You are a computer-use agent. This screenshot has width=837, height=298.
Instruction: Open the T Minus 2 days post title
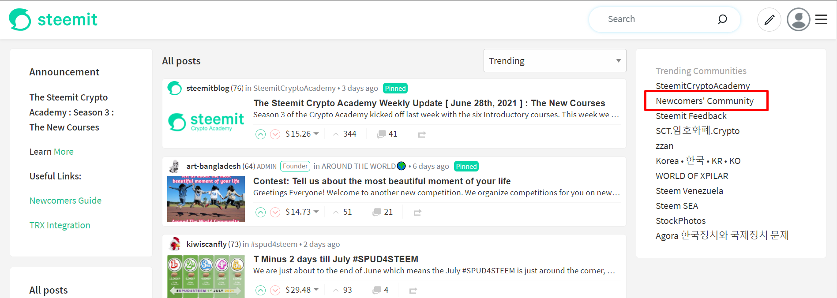[336, 259]
